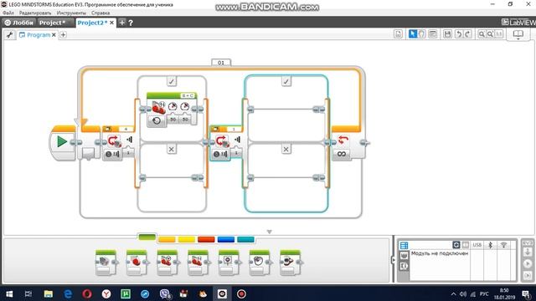This screenshot has width=536, height=301.
Task: Pick the Medium Motor block from palette
Action: click(106, 263)
